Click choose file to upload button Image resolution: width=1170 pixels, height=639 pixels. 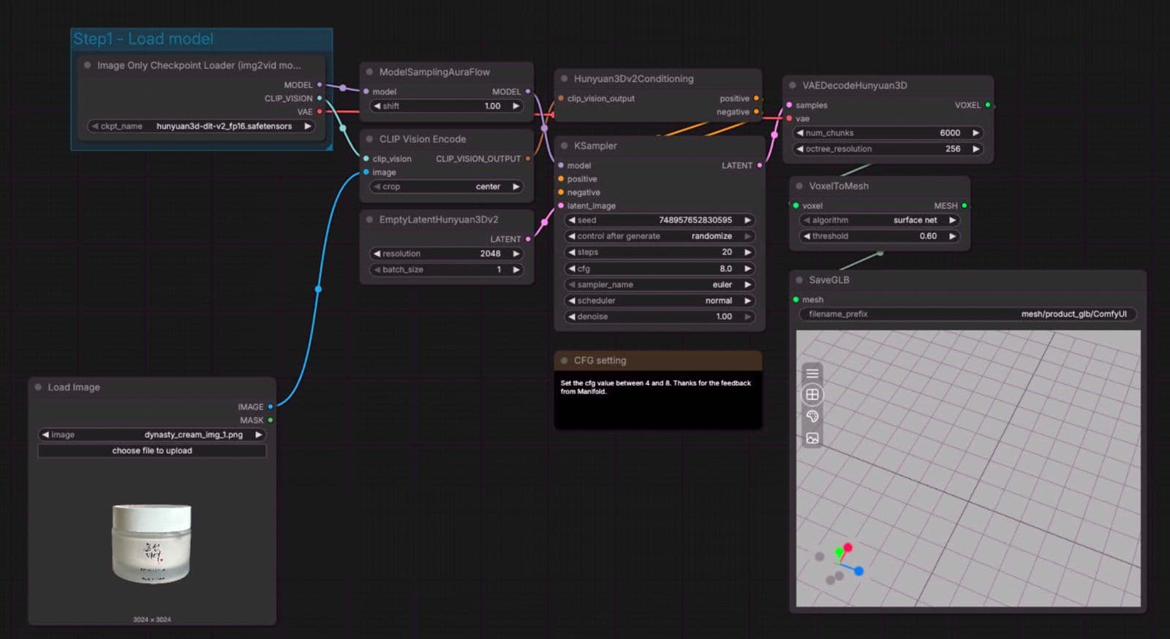[152, 450]
